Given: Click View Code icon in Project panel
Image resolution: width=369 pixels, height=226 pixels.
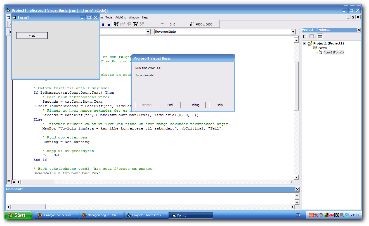Looking at the screenshot, I should (x=305, y=36).
